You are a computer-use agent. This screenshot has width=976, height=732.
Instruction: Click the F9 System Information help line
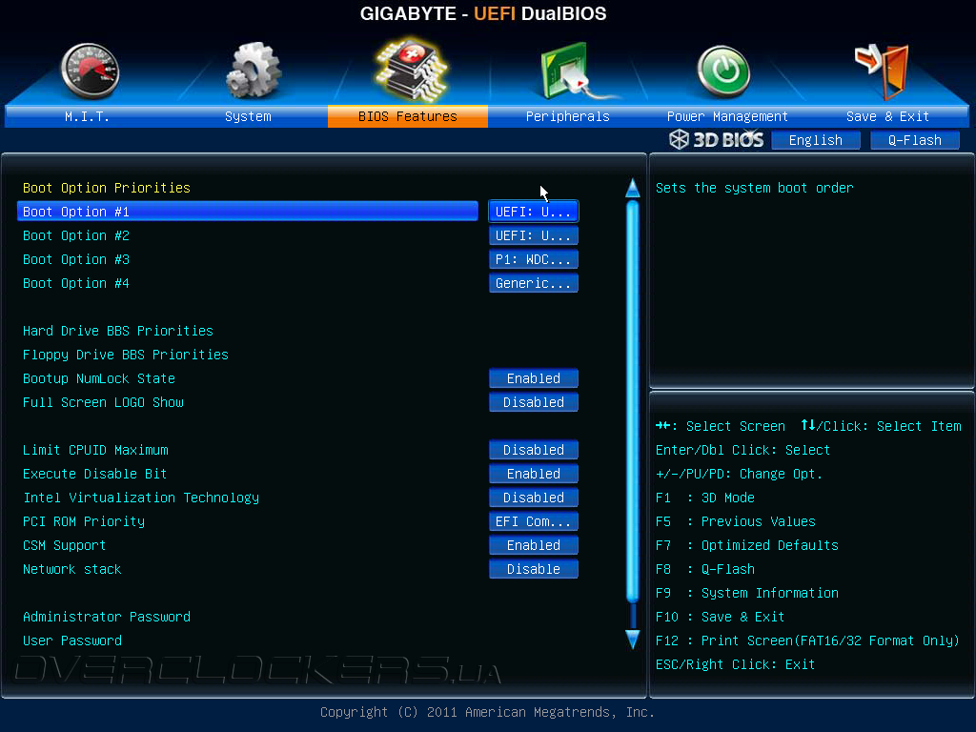[x=747, y=593]
